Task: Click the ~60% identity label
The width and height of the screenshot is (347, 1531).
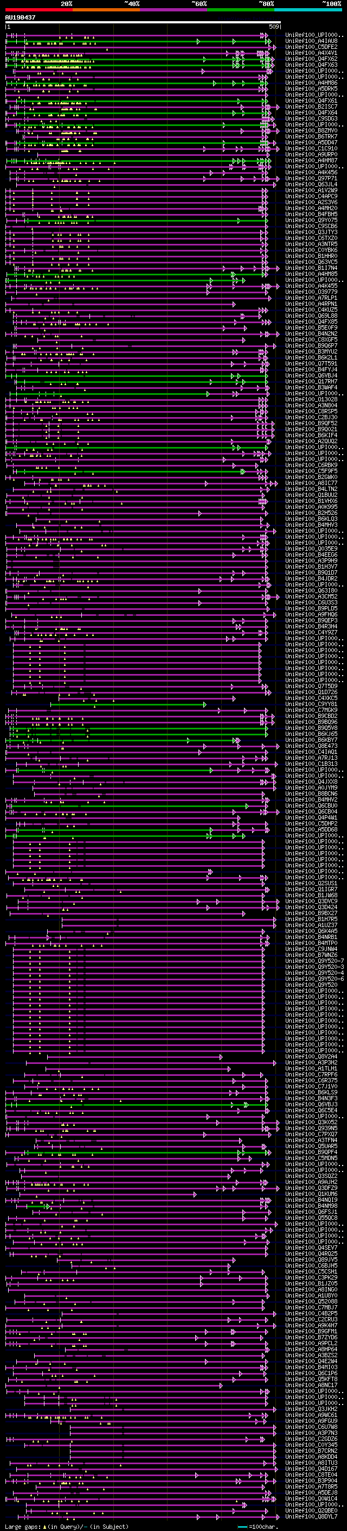Action: [198, 4]
